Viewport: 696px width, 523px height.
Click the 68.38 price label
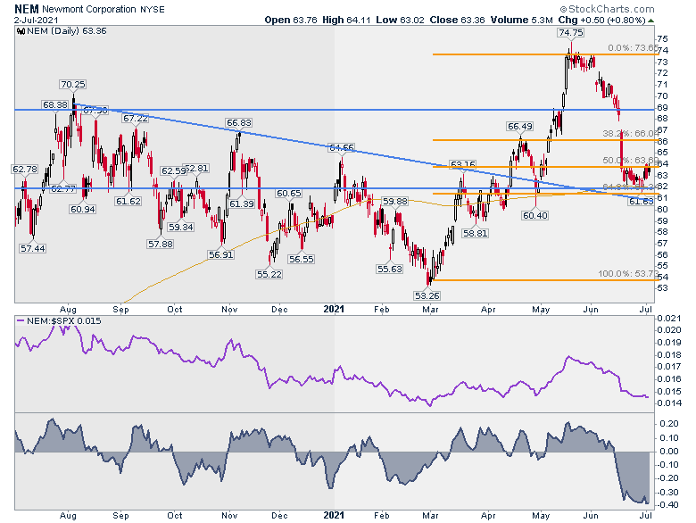[55, 104]
